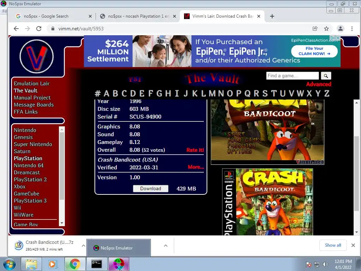The image size is (361, 271).
Task: Switch to the nocash Playstation tab
Action: point(138,16)
